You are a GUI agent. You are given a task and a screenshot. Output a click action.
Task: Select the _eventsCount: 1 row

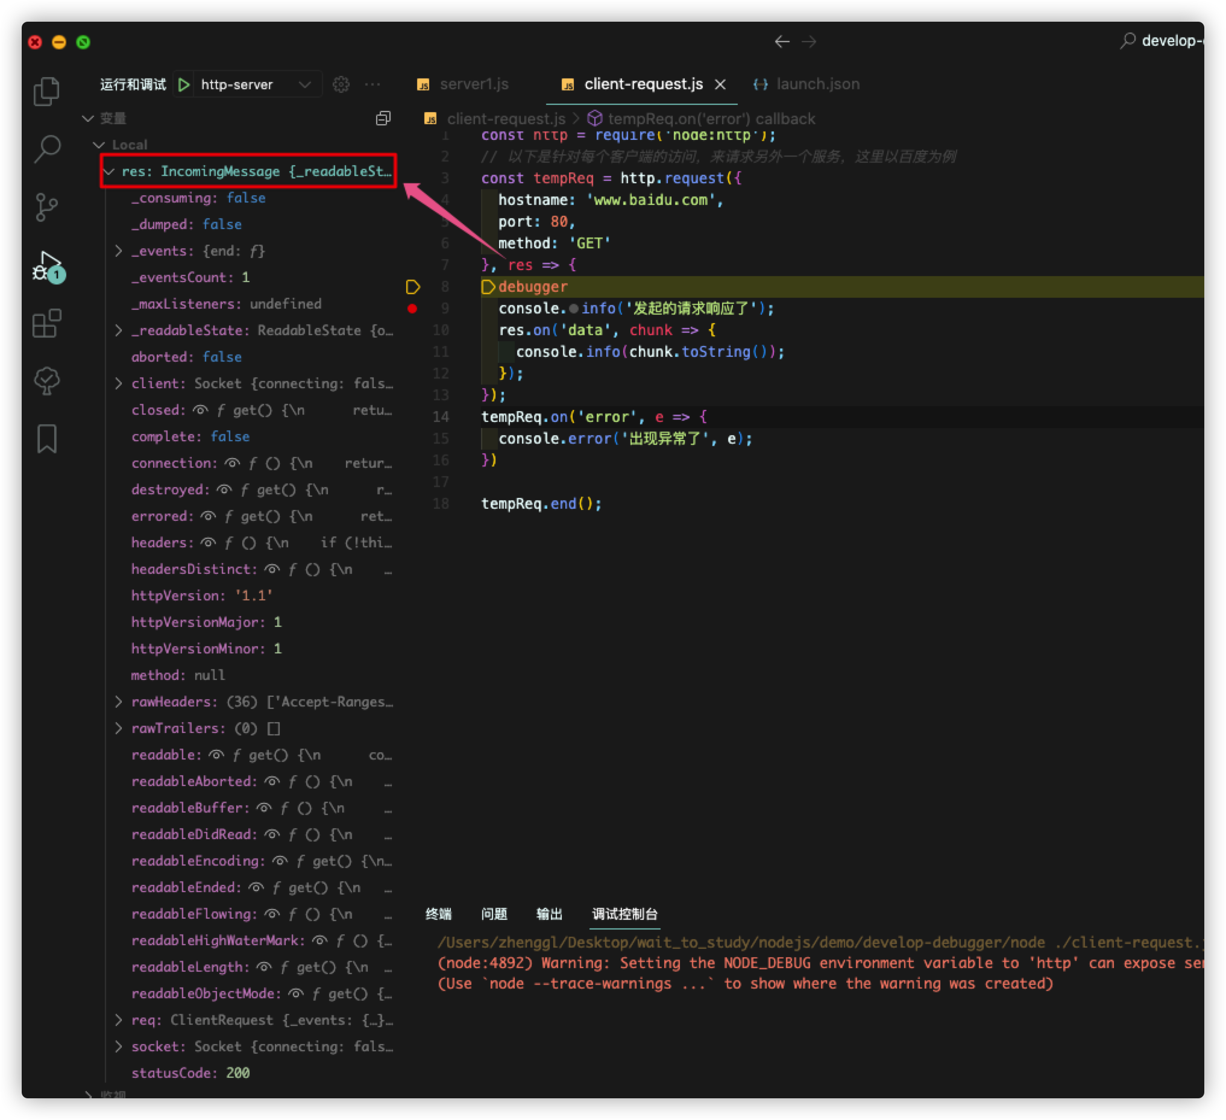[x=244, y=278]
